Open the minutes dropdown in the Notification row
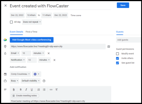 pos(44,60)
